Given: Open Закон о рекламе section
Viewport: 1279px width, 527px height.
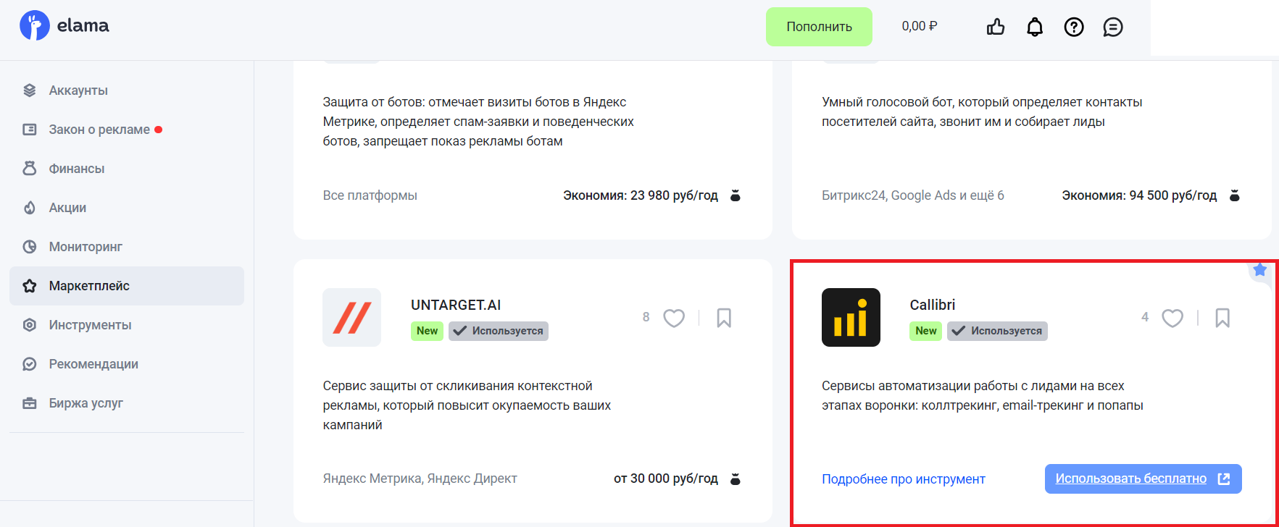Looking at the screenshot, I should (127, 130).
